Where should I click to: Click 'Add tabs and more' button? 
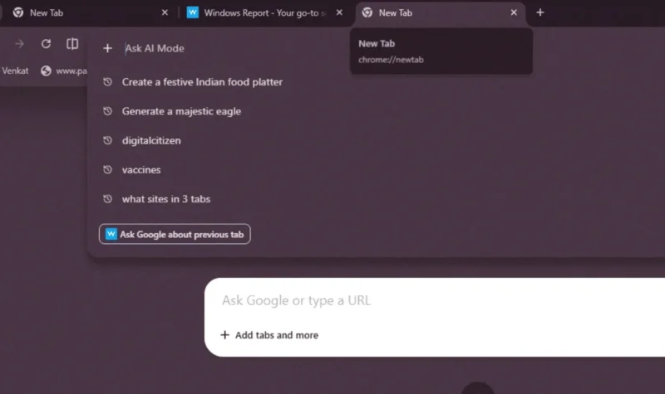point(269,335)
